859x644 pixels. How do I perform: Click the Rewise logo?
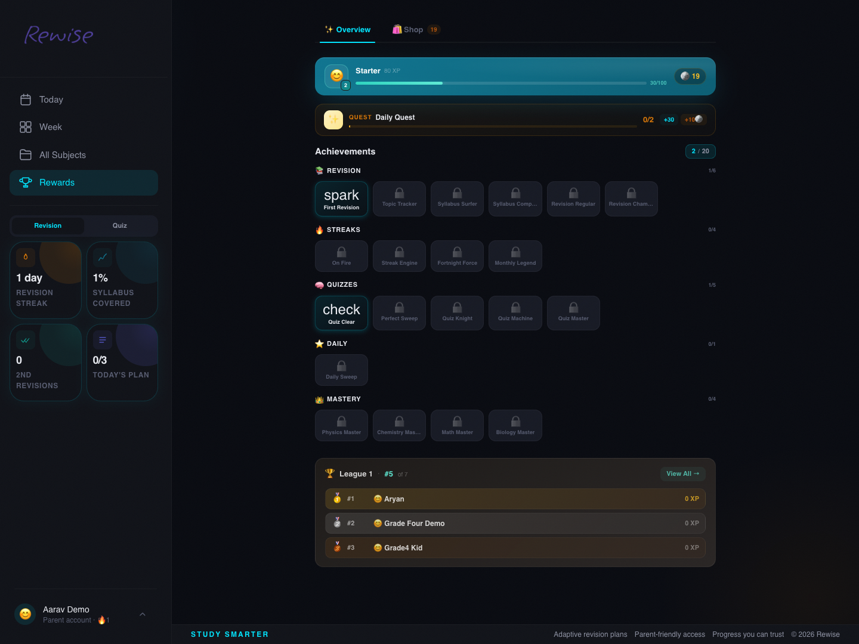click(58, 35)
